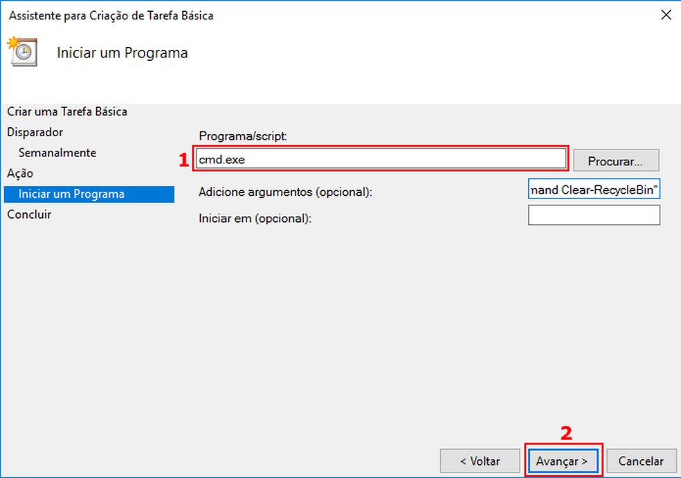The image size is (681, 478).
Task: Click the empty 'Iniciar em' field
Action: [x=594, y=216]
